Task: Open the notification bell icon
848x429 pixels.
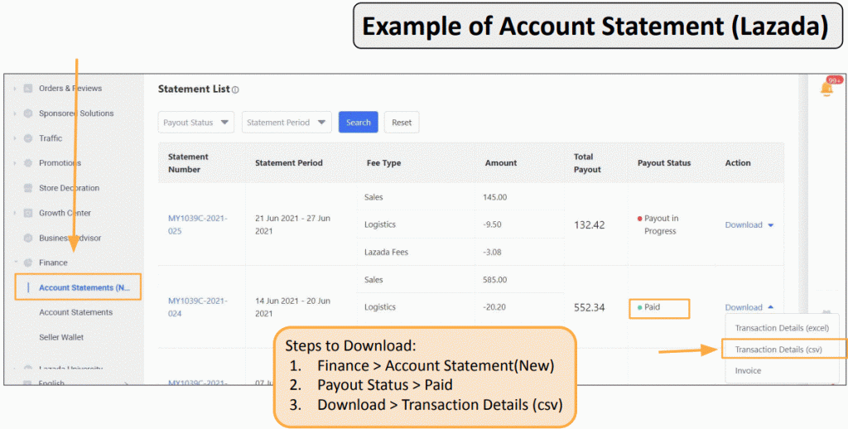Action: [x=826, y=88]
